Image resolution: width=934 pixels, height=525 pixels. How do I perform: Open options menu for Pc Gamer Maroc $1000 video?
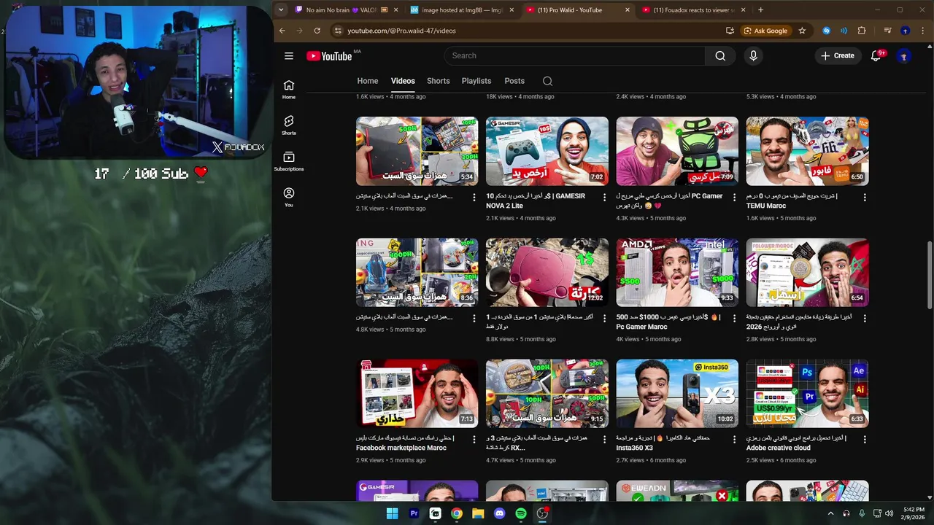735,319
